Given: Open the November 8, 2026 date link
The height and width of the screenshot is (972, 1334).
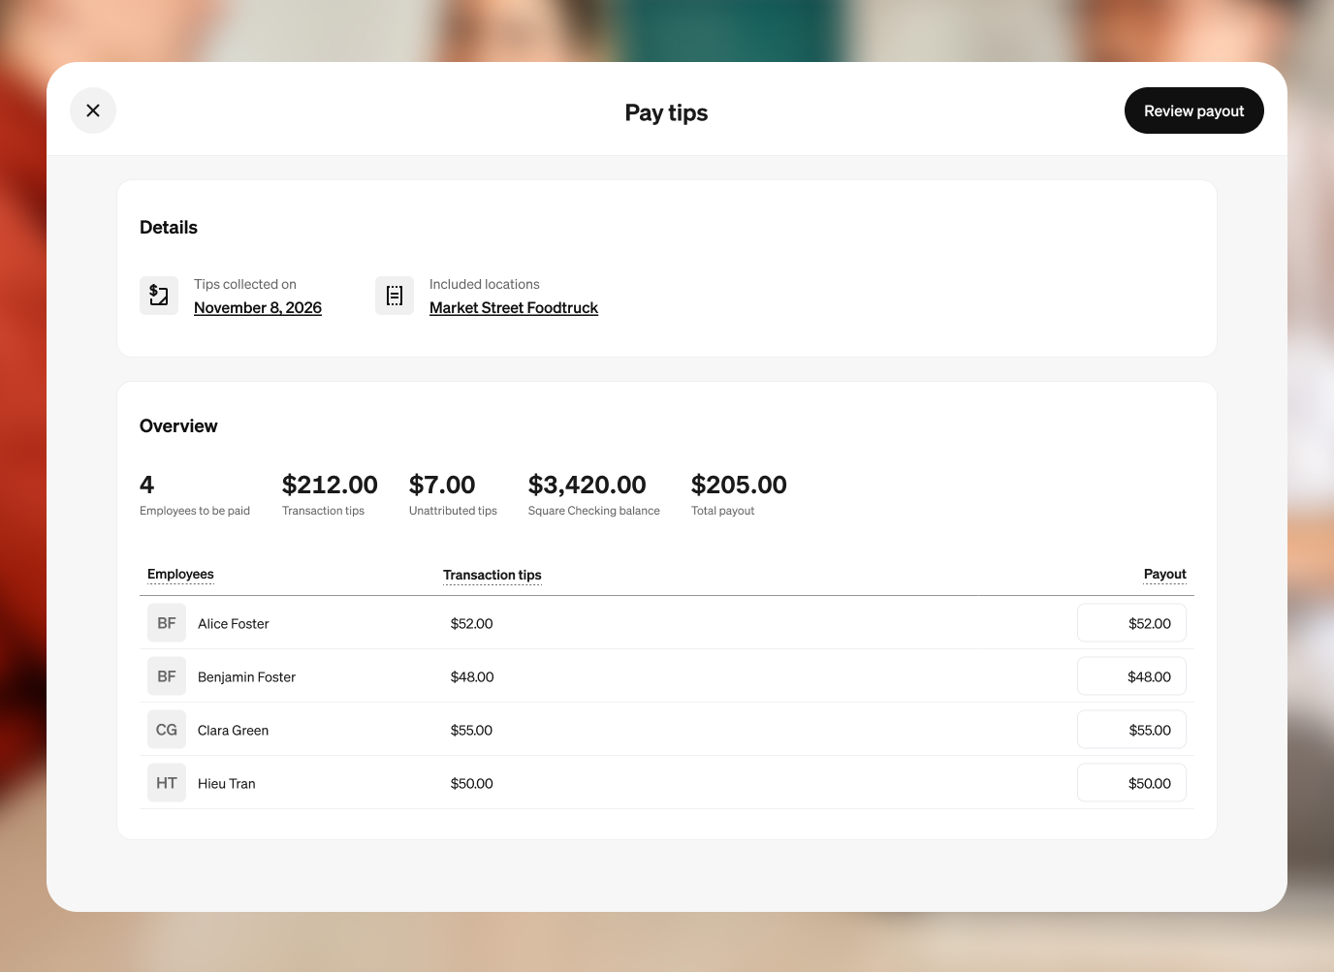Looking at the screenshot, I should pyautogui.click(x=258, y=307).
